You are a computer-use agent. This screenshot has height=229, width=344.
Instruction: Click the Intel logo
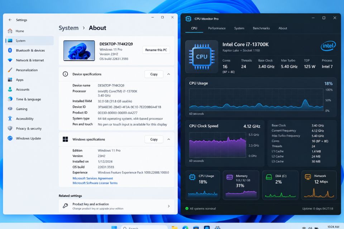pyautogui.click(x=328, y=46)
